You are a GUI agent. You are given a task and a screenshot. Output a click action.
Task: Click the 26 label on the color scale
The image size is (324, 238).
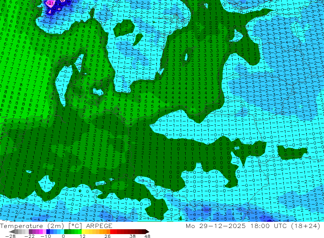pos(108,236)
